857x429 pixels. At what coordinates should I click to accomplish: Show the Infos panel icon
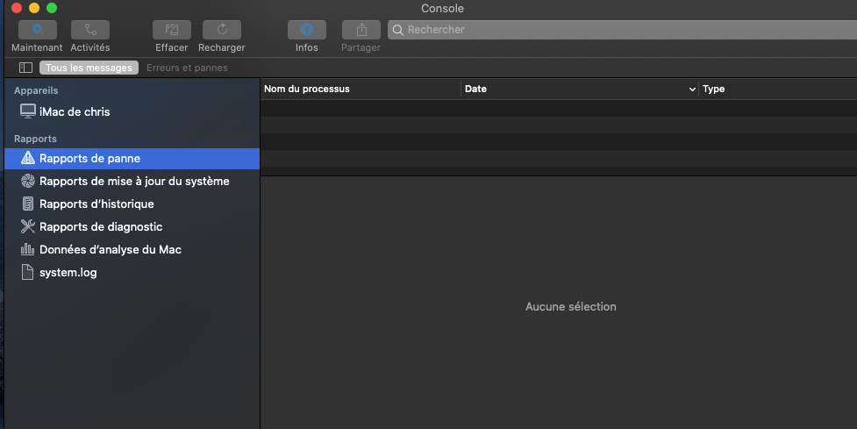coord(307,30)
